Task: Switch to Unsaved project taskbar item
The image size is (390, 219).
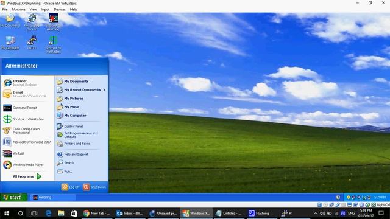Action: (x=163, y=214)
